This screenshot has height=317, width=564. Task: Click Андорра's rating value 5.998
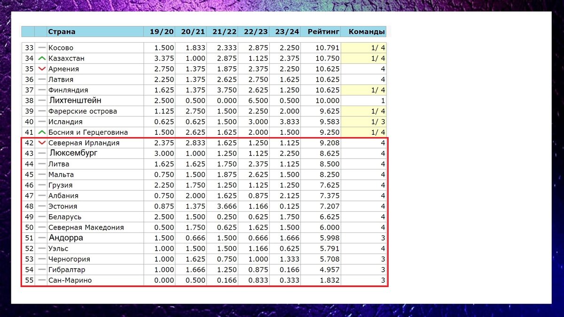click(329, 238)
